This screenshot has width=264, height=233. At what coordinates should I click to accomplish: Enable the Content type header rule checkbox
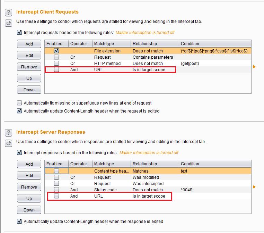click(x=56, y=171)
